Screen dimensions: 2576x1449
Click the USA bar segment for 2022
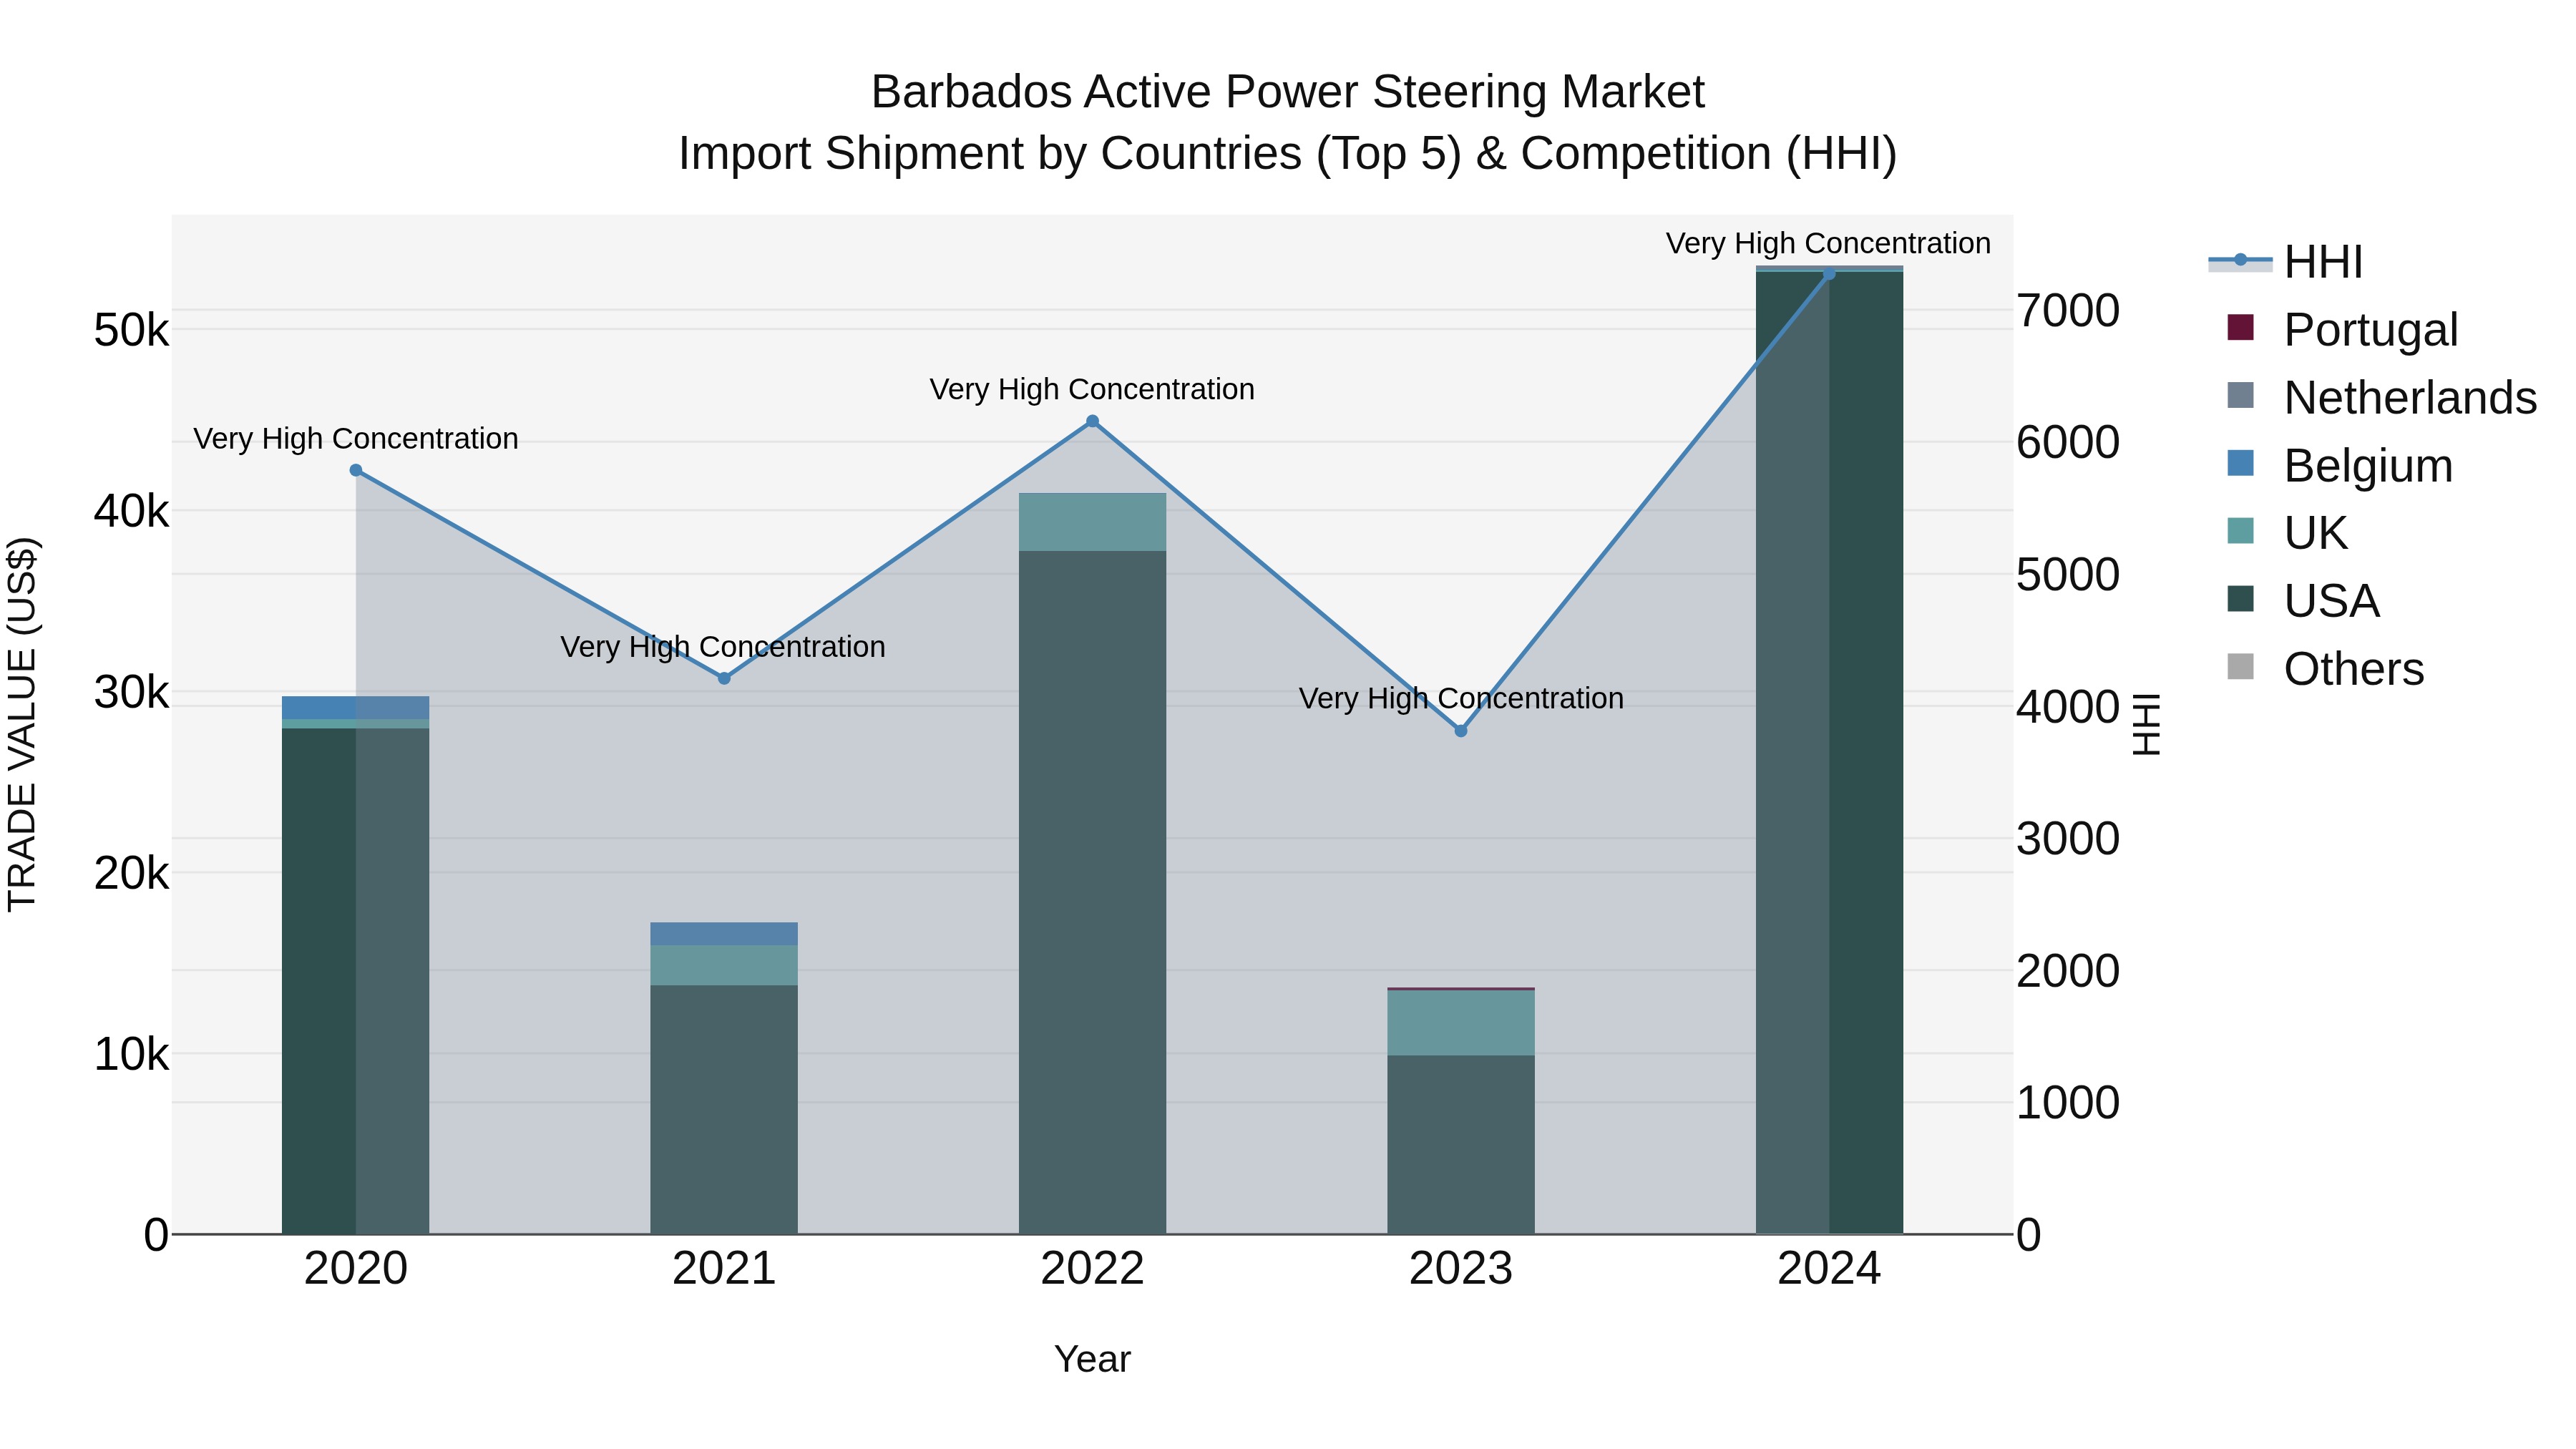1092,892
